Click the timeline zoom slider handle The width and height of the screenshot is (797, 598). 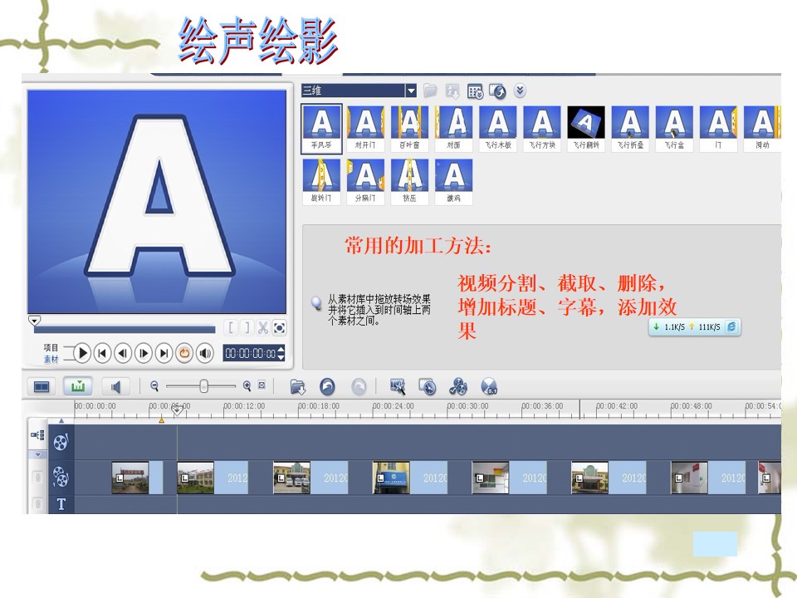[203, 386]
